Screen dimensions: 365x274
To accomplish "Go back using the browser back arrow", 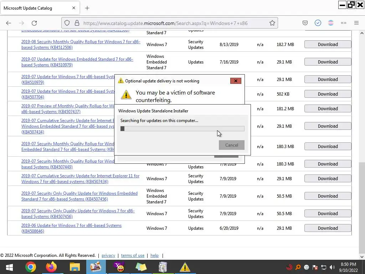I will (9, 23).
